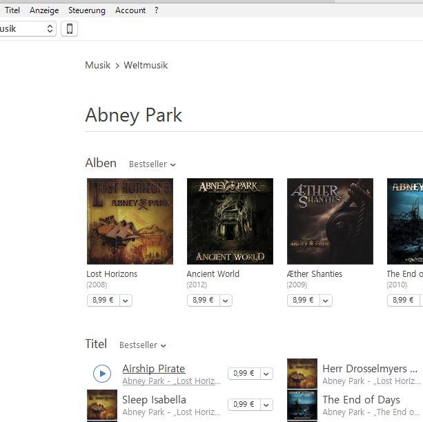Open Ancient World album cover
Screen dimensions: 423x422
pos(230,221)
